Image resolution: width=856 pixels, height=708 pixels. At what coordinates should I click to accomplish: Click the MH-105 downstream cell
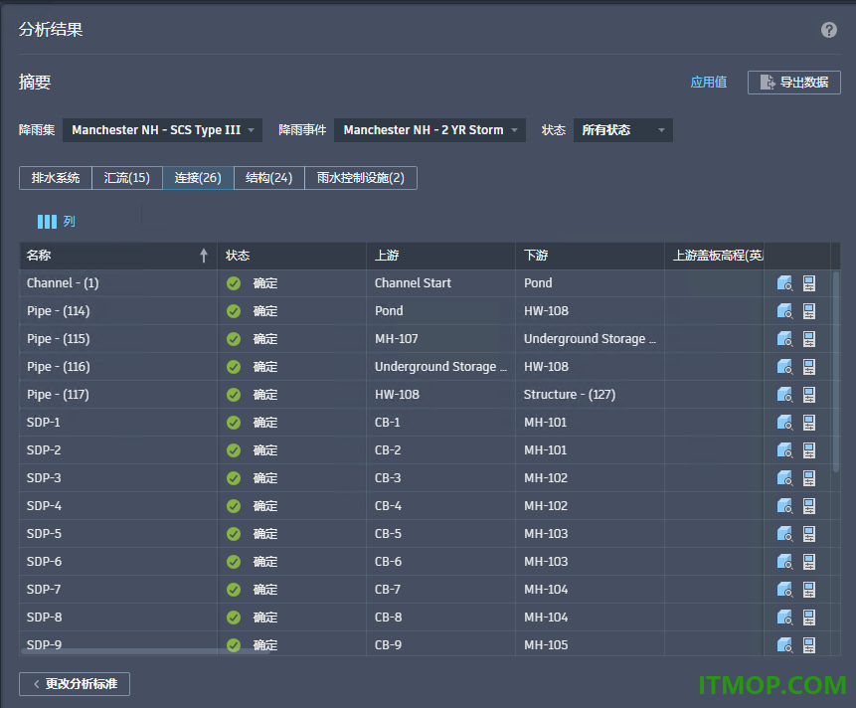590,644
